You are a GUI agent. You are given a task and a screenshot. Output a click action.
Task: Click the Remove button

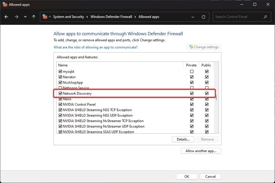coord(207,139)
